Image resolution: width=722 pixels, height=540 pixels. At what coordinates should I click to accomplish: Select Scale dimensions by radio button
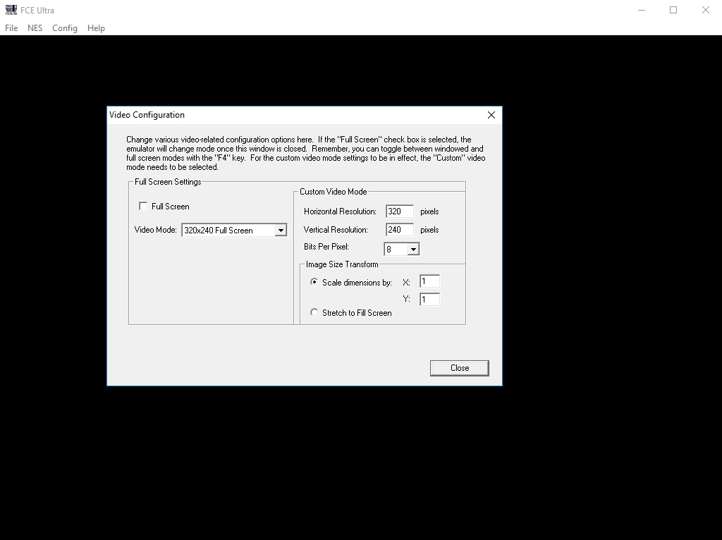click(314, 282)
